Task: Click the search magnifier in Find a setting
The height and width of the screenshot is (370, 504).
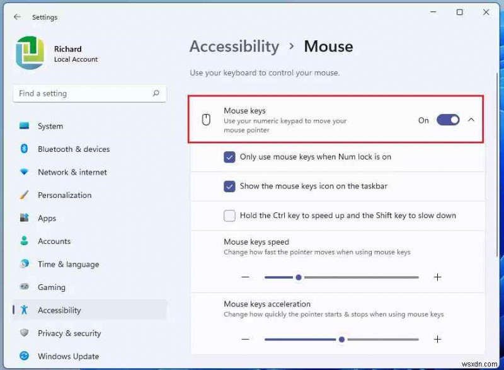Action: pyautogui.click(x=155, y=93)
